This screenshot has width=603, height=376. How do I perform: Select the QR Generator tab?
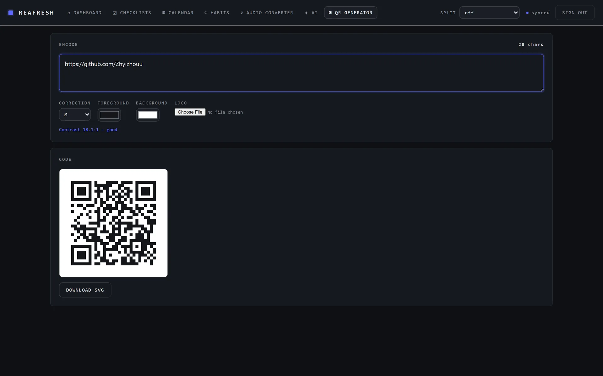[350, 13]
